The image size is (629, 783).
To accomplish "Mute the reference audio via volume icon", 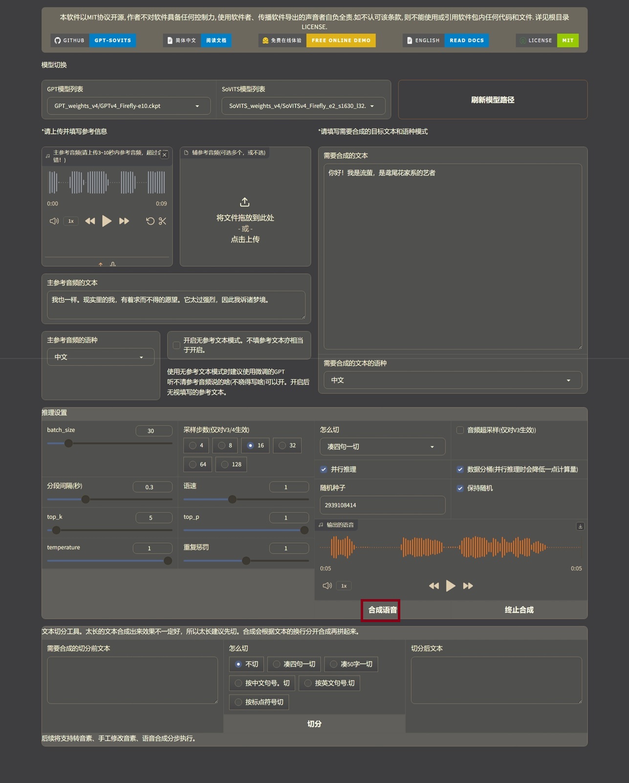I will point(54,221).
